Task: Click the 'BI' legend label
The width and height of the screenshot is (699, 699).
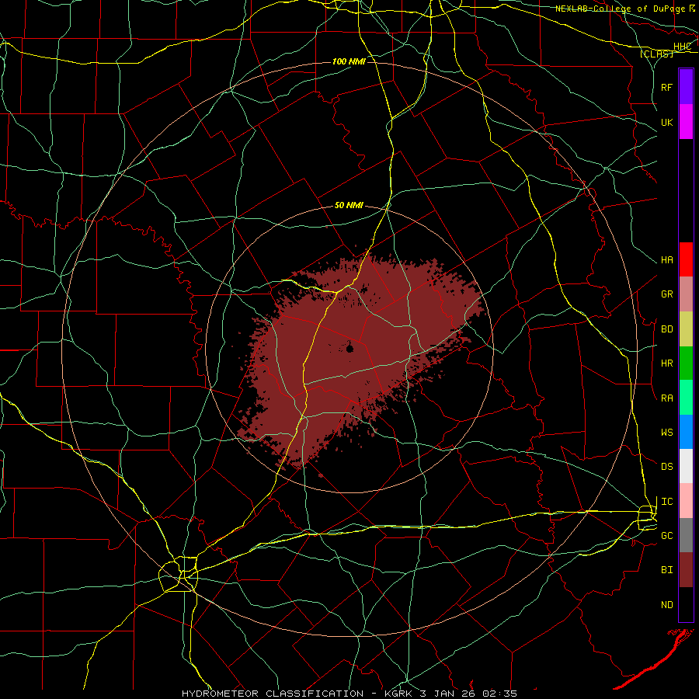Action: coord(667,570)
